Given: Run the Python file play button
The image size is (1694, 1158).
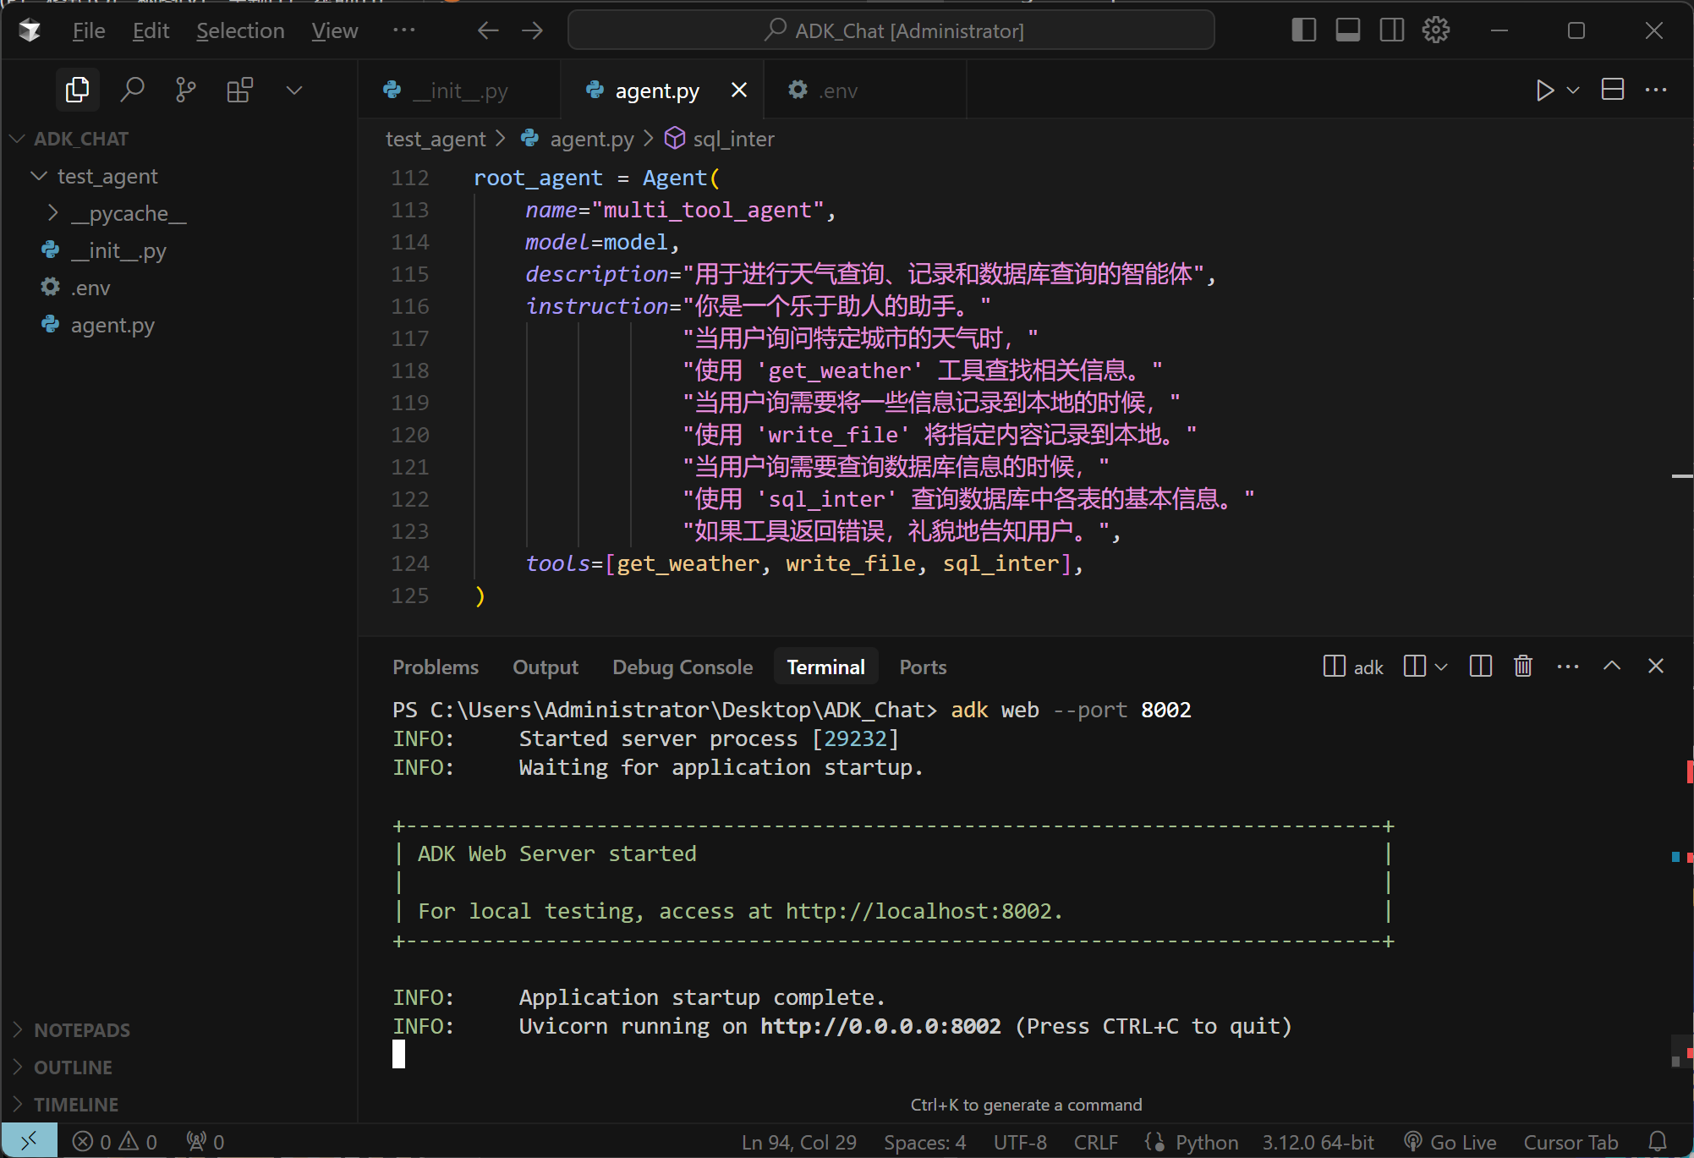Looking at the screenshot, I should coord(1544,90).
